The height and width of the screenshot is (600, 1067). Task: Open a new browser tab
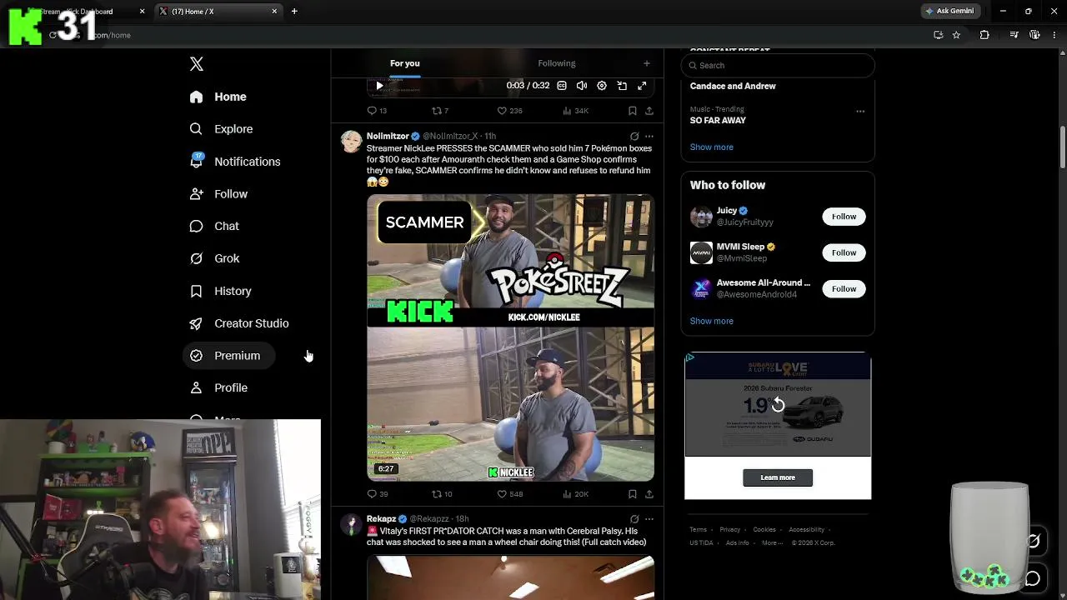point(294,12)
